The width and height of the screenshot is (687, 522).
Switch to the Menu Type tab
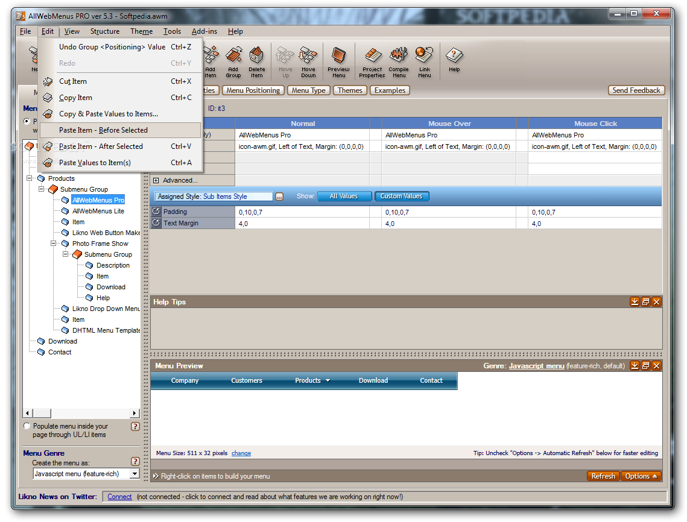(309, 90)
